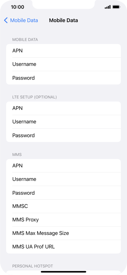Tap the Mobile Data page title
The image size is (127, 275).
click(63, 20)
